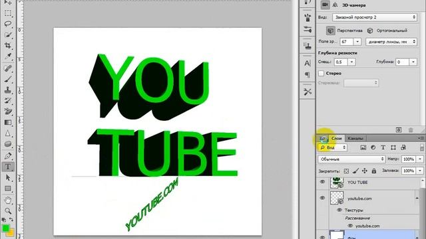Collapse the youtube.com layer effects

[x=417, y=198]
